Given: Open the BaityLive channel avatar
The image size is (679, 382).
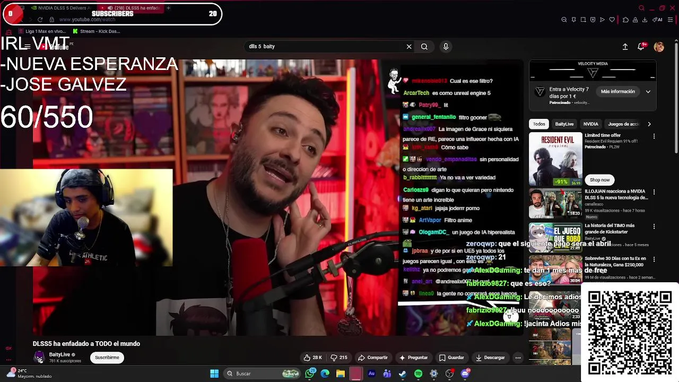Looking at the screenshot, I should [x=39, y=358].
